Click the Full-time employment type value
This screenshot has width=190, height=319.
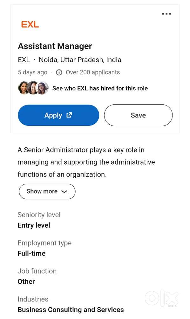click(x=31, y=253)
